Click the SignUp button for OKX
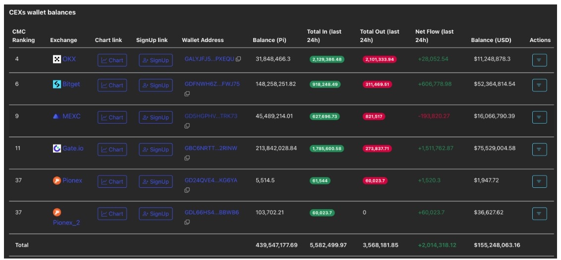 pyautogui.click(x=156, y=60)
